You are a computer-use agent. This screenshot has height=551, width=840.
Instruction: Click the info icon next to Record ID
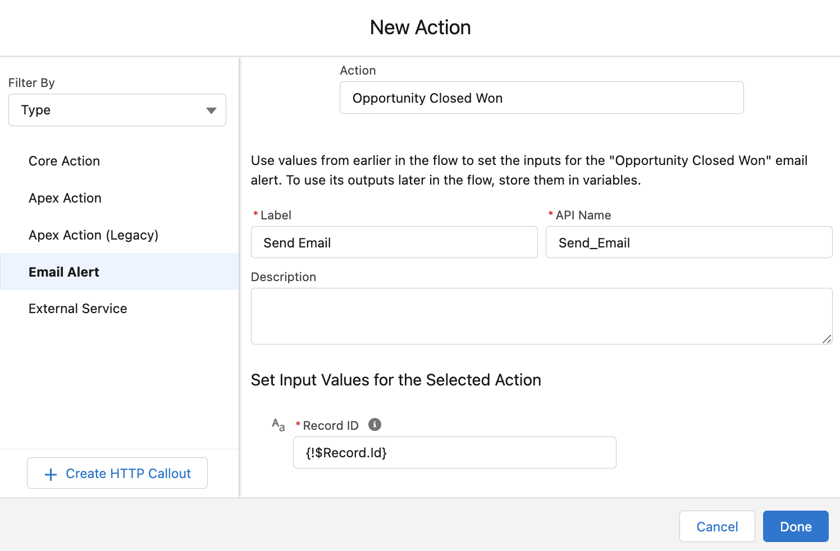[x=374, y=425]
